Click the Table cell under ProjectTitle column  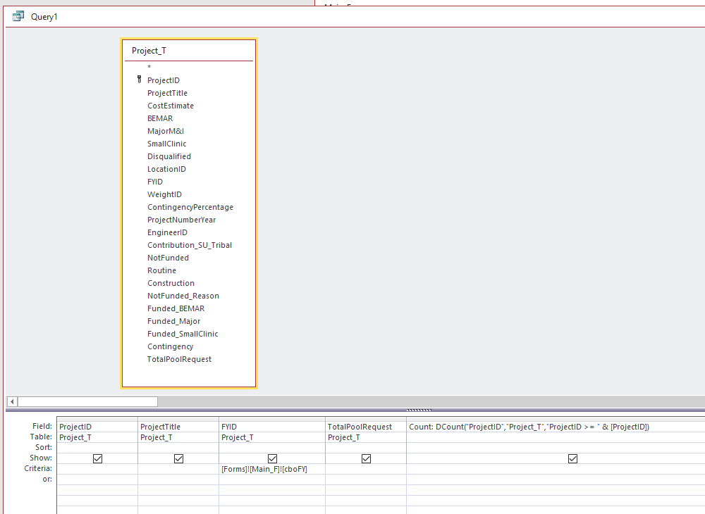[178, 437]
